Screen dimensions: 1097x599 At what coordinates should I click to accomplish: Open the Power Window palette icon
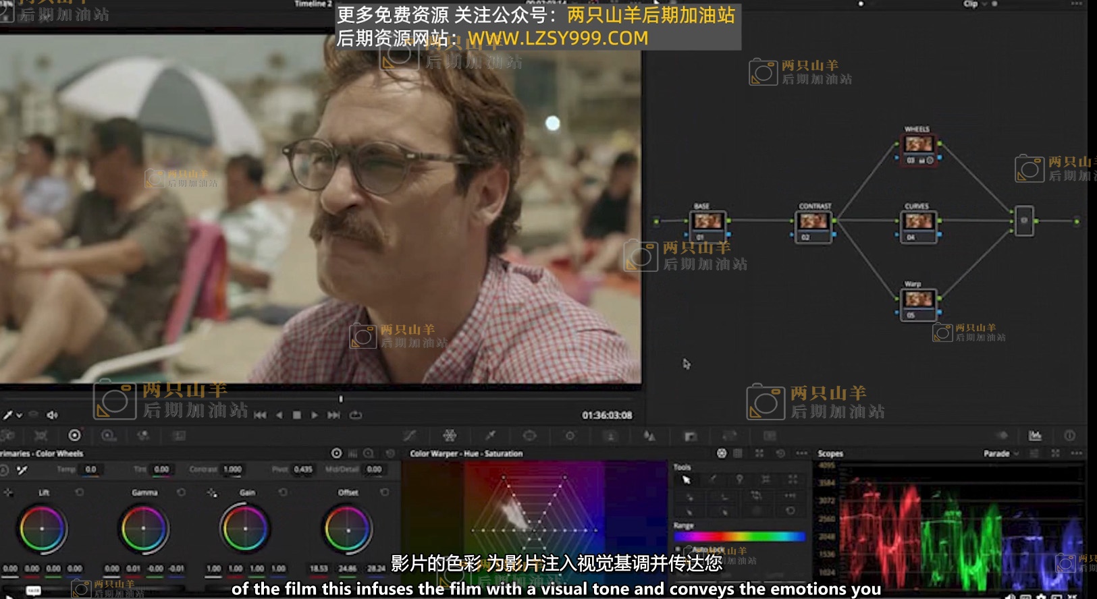click(x=530, y=436)
